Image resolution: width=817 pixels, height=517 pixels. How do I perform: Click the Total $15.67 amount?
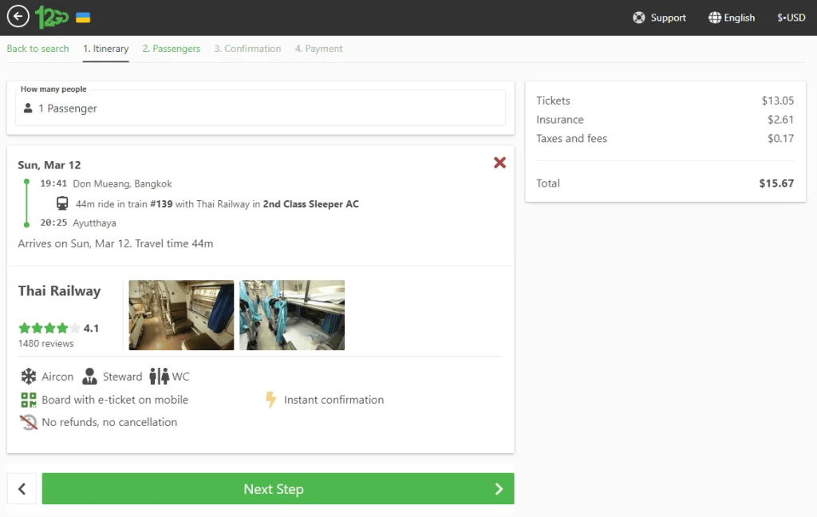pyautogui.click(x=776, y=183)
